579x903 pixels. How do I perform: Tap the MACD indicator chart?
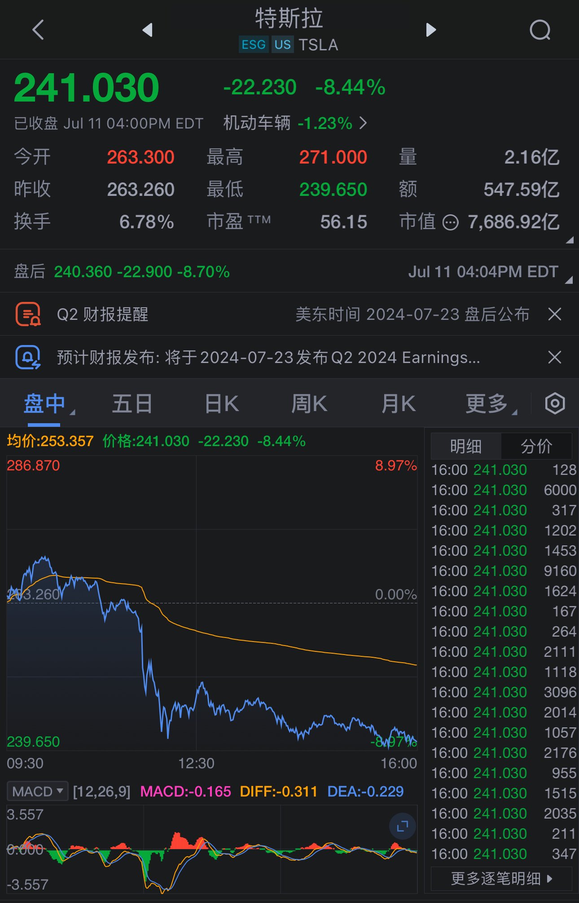pos(212,849)
